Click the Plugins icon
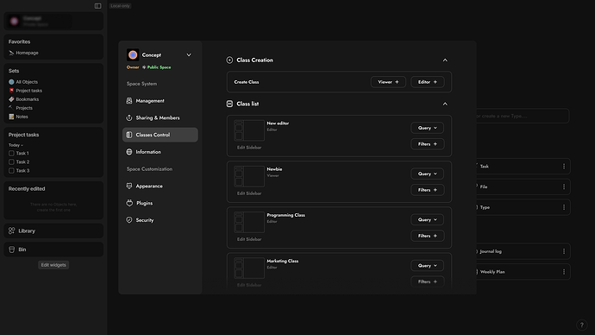595x335 pixels. (x=129, y=203)
